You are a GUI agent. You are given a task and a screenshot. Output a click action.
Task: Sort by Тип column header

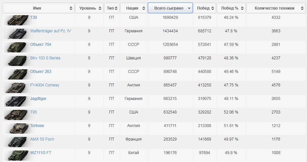112,8
